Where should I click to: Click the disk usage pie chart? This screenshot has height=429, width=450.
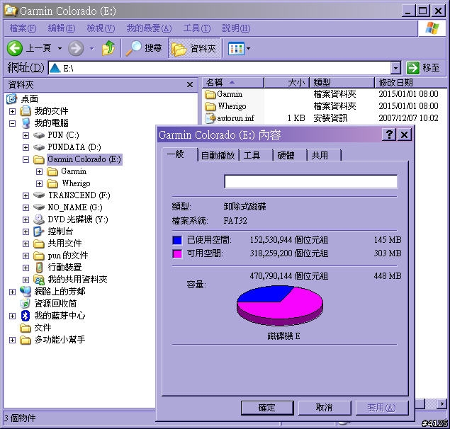pyautogui.click(x=280, y=306)
